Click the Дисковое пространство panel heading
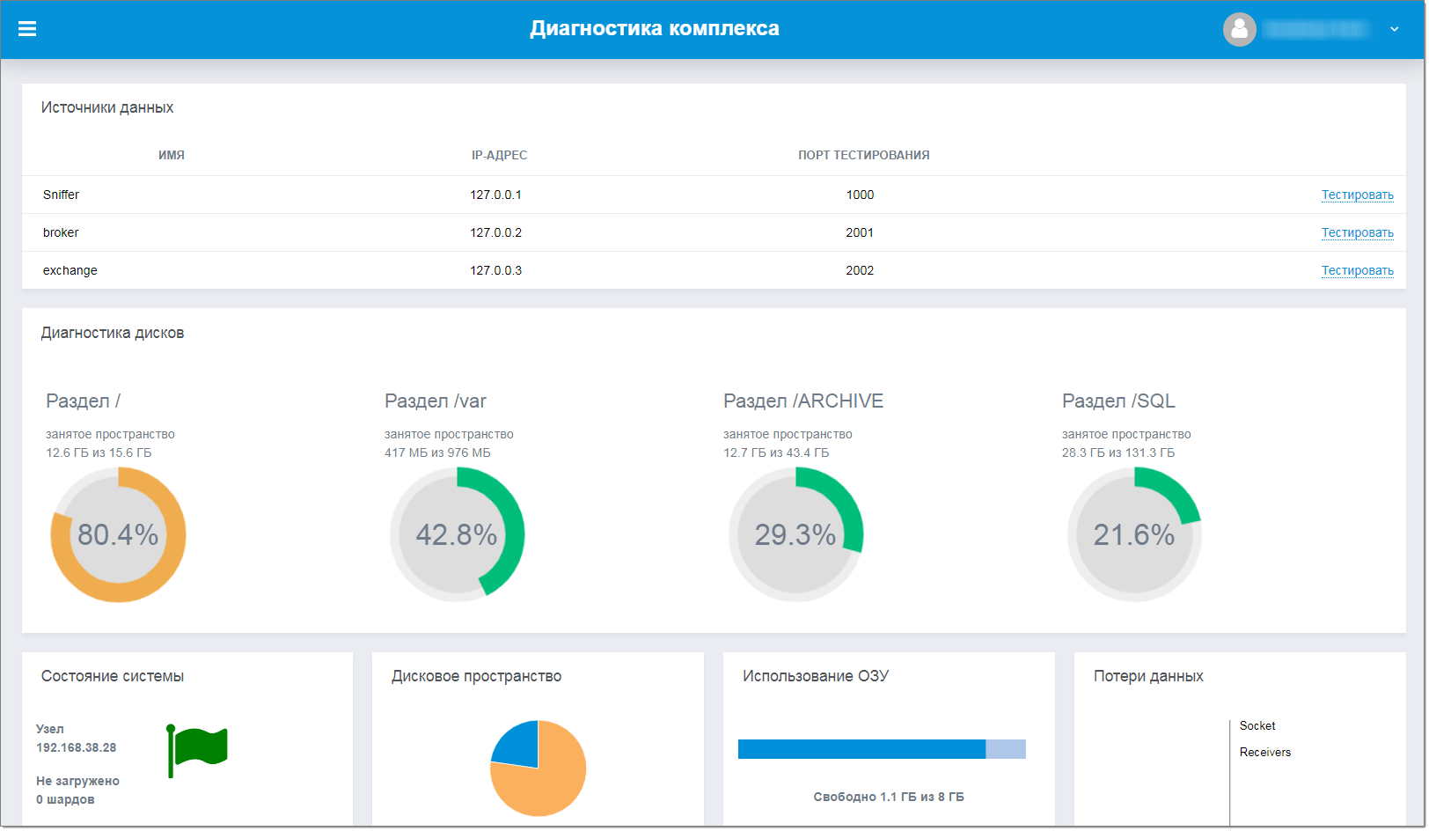 [x=476, y=676]
